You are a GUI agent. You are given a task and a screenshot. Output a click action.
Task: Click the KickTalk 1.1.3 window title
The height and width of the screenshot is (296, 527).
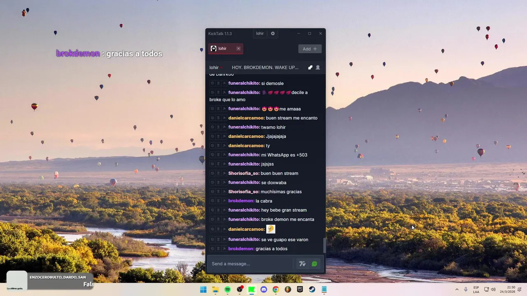(x=220, y=34)
